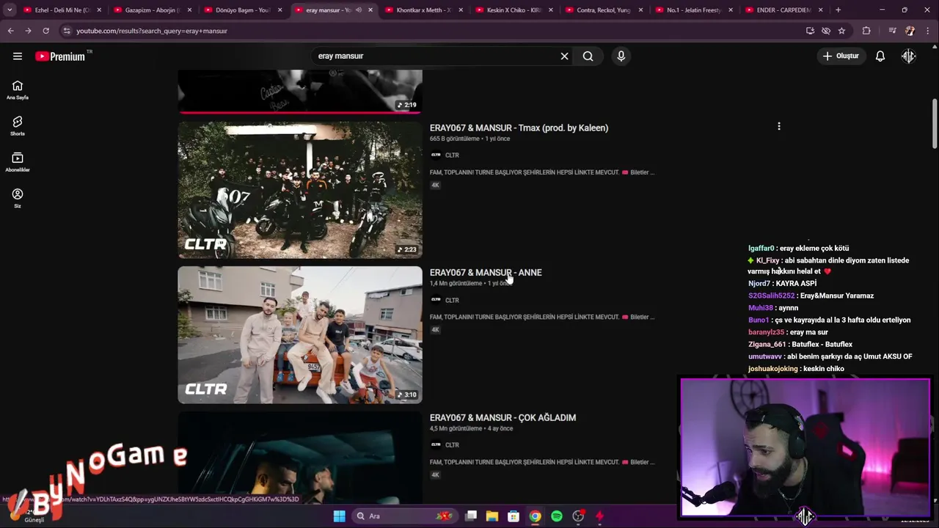Image resolution: width=939 pixels, height=528 pixels.
Task: Play the ANNE video thumbnail
Action: (300, 334)
